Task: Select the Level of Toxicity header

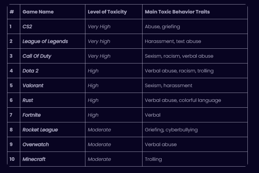Action: (x=107, y=12)
